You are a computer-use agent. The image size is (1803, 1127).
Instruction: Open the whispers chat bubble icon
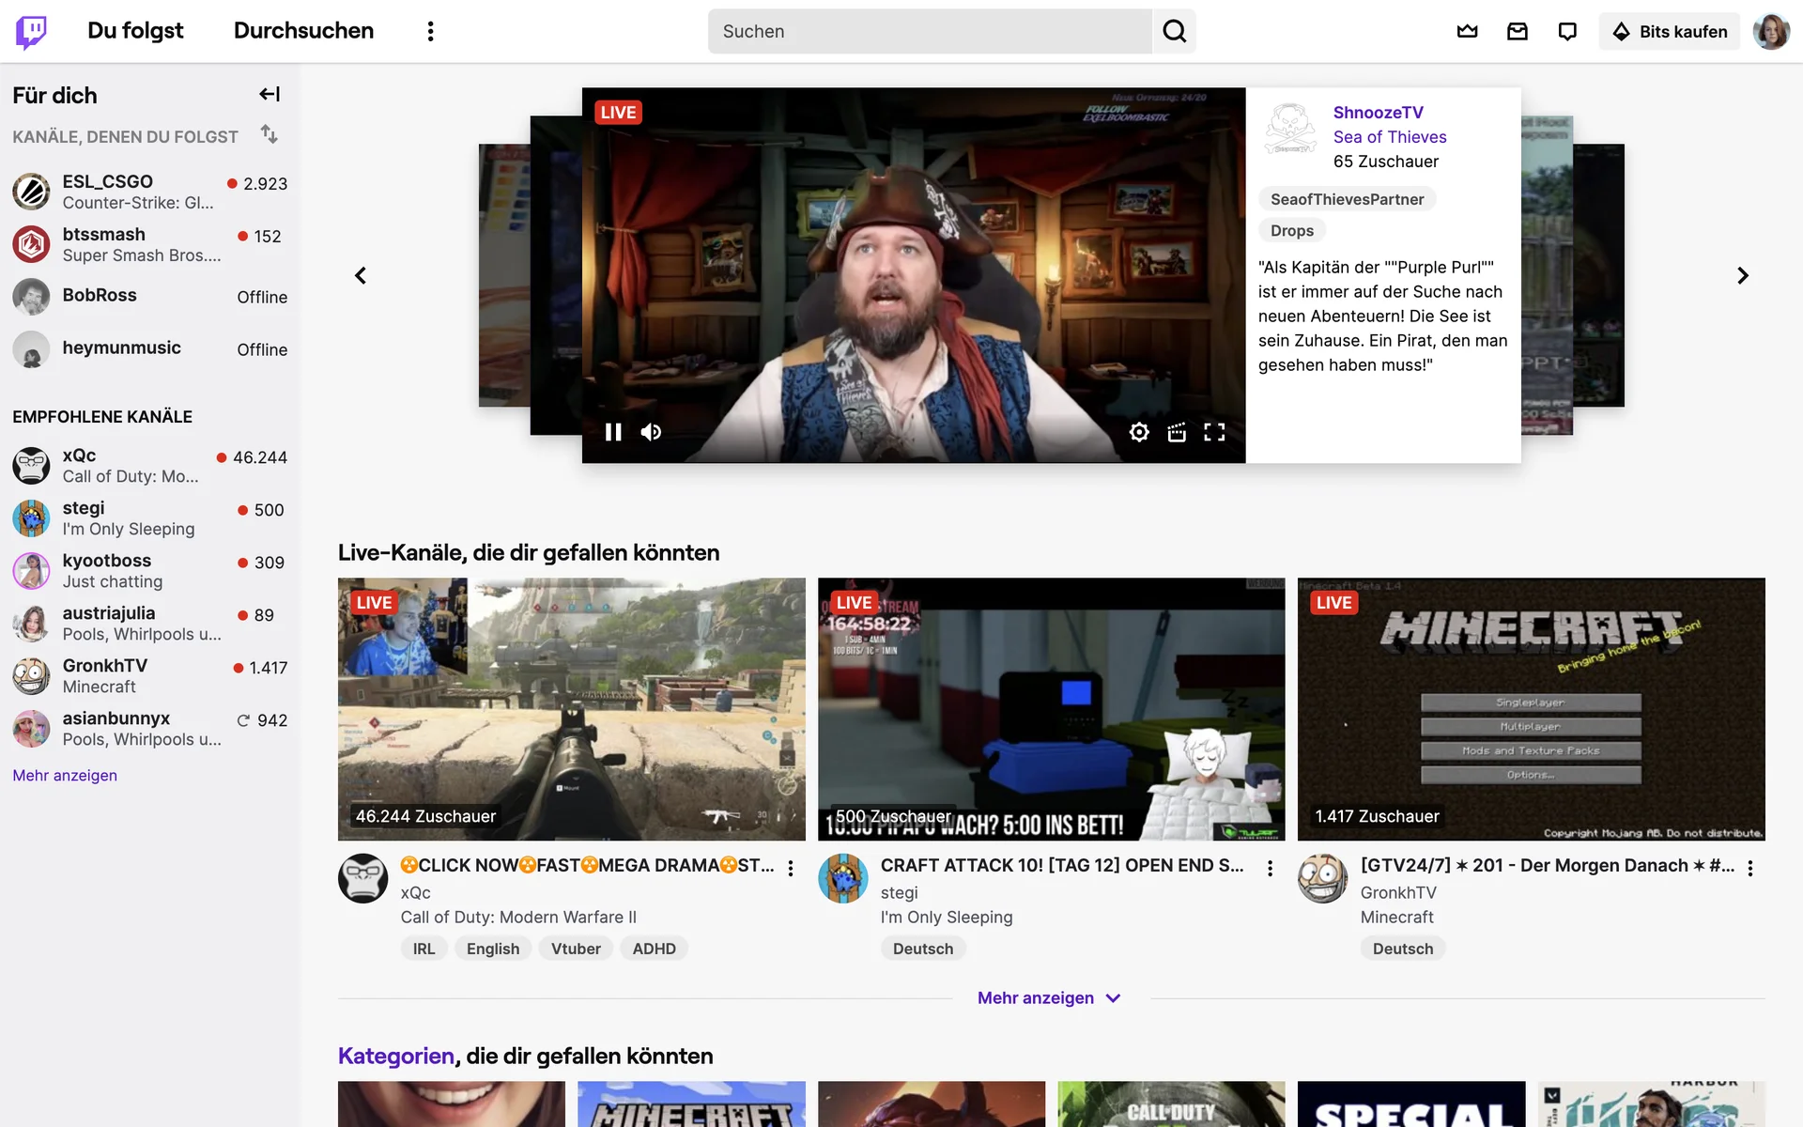click(x=1567, y=31)
